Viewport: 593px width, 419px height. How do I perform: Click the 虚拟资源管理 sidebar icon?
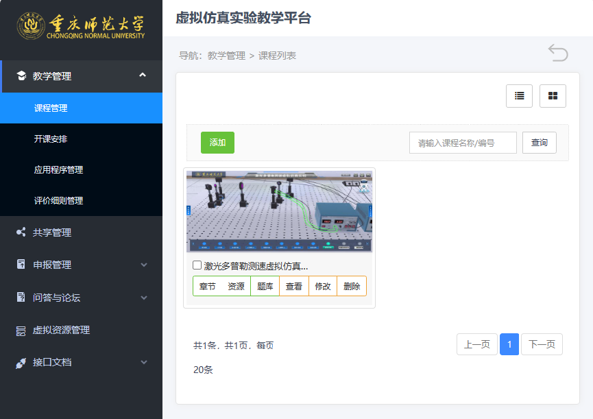pos(21,331)
